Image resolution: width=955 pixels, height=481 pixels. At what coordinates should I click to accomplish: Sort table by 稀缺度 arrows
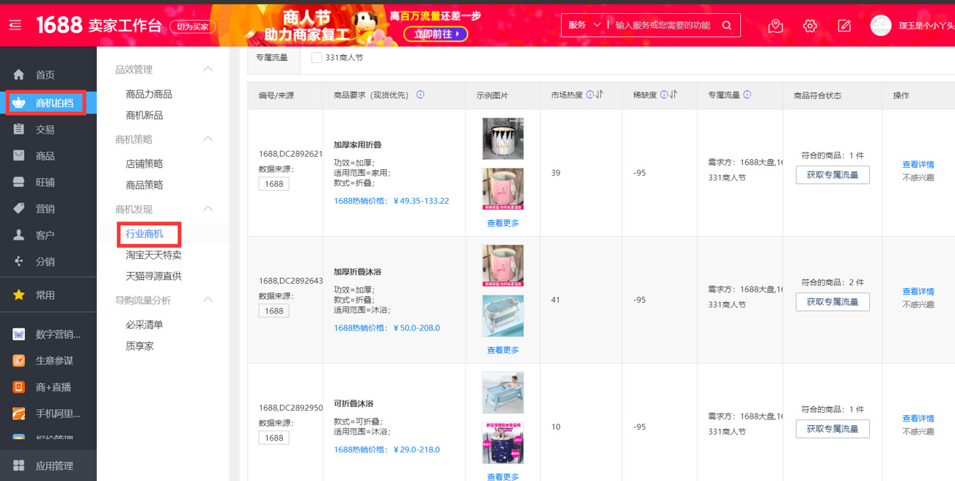673,95
